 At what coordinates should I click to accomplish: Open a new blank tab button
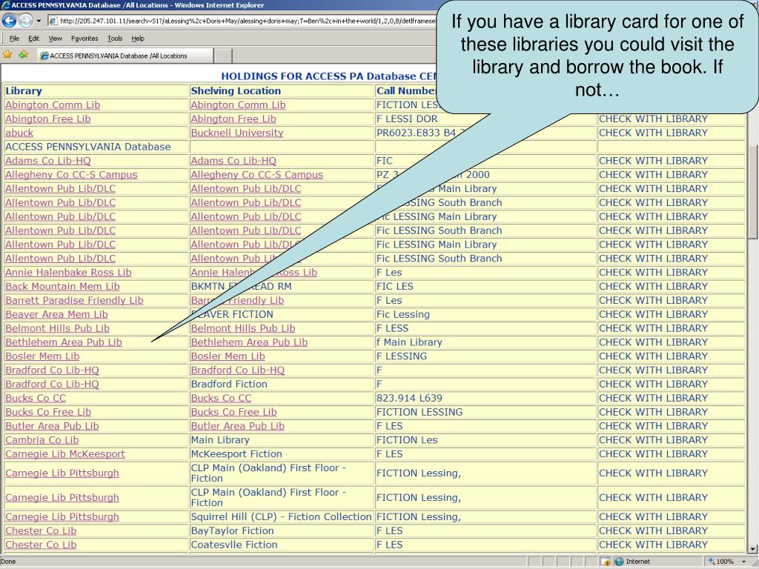(x=223, y=56)
